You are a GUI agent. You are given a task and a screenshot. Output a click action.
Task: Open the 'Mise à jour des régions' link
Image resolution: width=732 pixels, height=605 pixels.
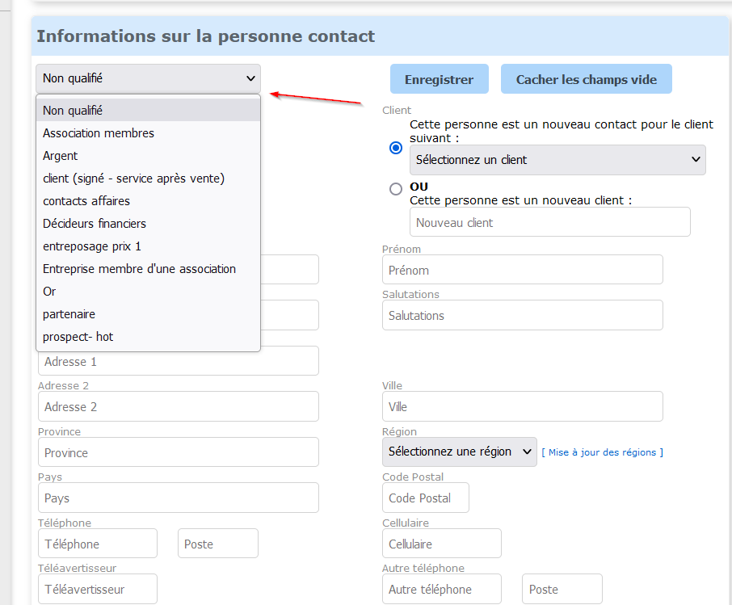pyautogui.click(x=602, y=452)
